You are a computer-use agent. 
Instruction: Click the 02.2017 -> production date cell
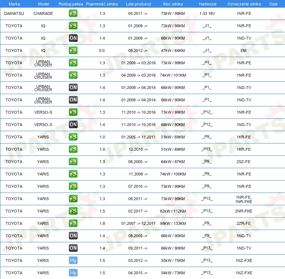[138, 211]
